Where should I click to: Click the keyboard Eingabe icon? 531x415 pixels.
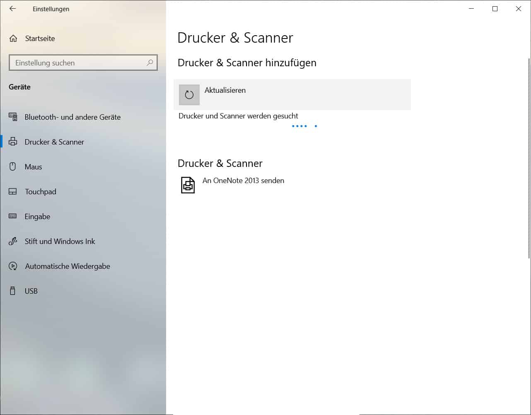pyautogui.click(x=13, y=216)
